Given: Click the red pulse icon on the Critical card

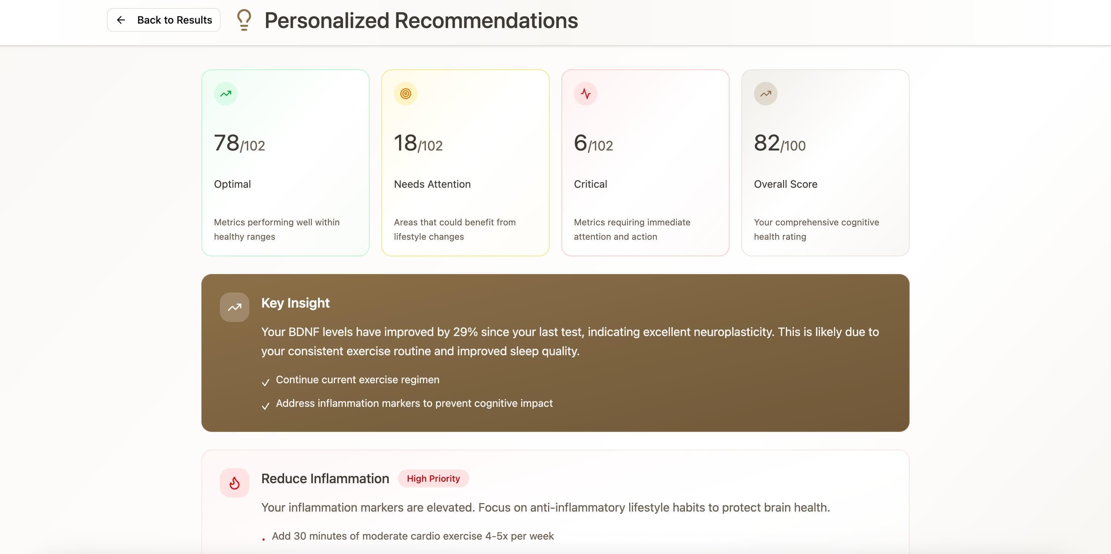Looking at the screenshot, I should pyautogui.click(x=585, y=93).
